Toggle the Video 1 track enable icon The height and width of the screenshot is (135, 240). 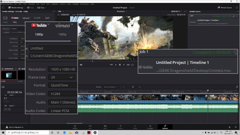click(x=5, y=98)
